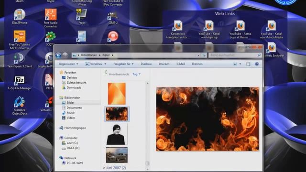Open YouTube - Kanal von Hupihup link
This screenshot has width=306, height=172.
point(209,30)
